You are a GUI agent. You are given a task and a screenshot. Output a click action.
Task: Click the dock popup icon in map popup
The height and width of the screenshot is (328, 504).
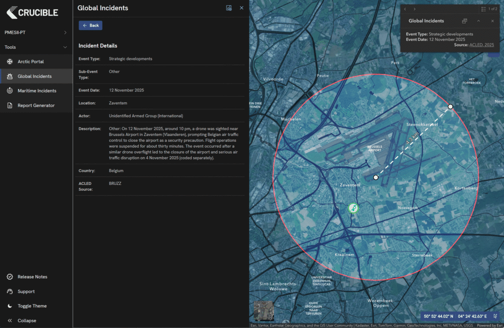[464, 21]
